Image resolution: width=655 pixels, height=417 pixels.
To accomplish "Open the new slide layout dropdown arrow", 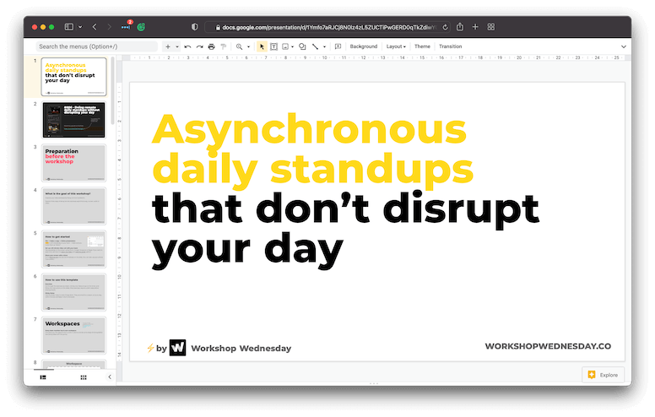I will click(x=176, y=46).
